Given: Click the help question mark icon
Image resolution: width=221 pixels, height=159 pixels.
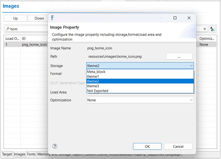Looking at the screenshot, I should (55, 146).
